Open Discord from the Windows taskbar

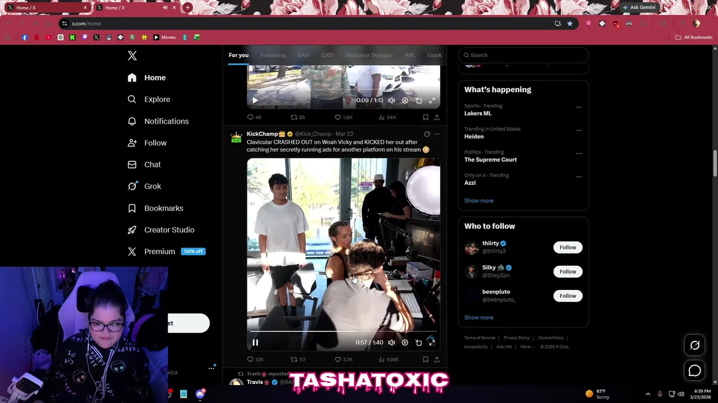pyautogui.click(x=200, y=394)
